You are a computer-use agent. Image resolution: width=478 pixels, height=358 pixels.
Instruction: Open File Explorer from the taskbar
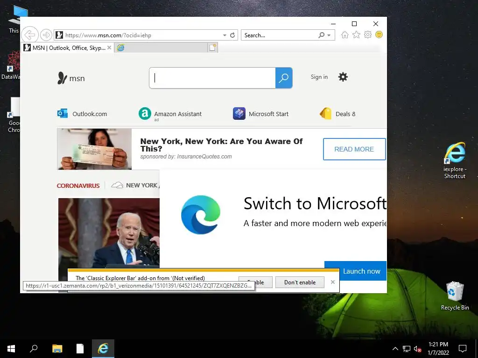57,349
